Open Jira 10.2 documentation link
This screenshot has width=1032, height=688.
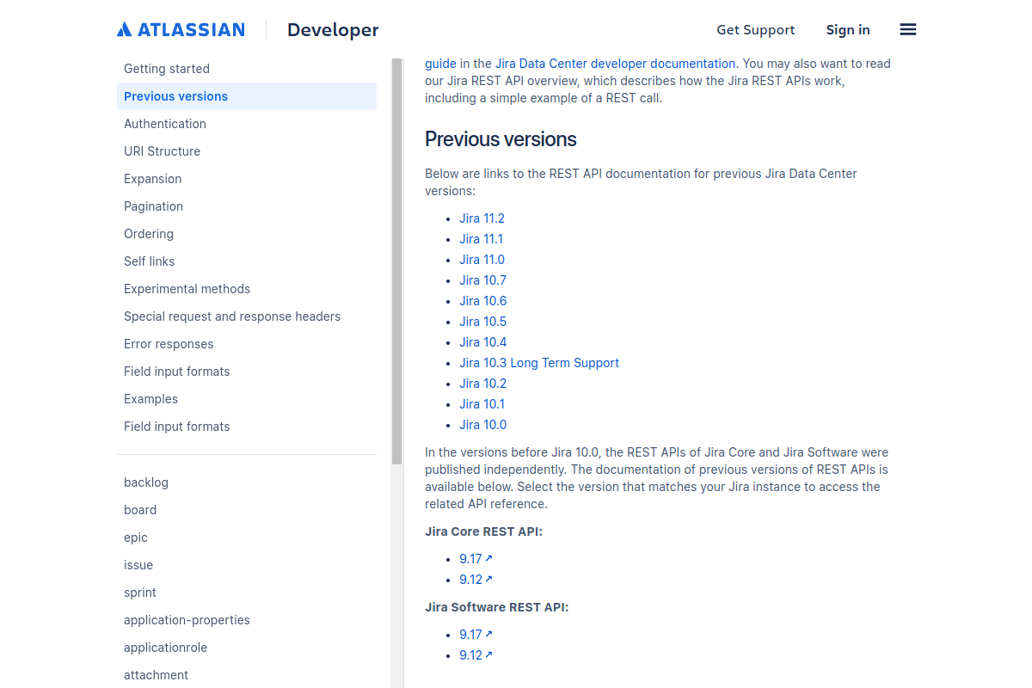pos(482,384)
